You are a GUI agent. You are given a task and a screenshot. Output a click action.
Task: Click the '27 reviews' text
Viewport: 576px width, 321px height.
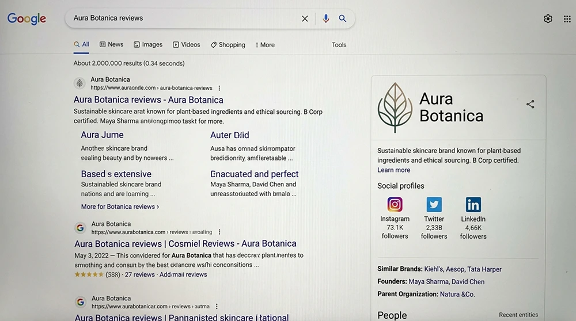tap(139, 274)
